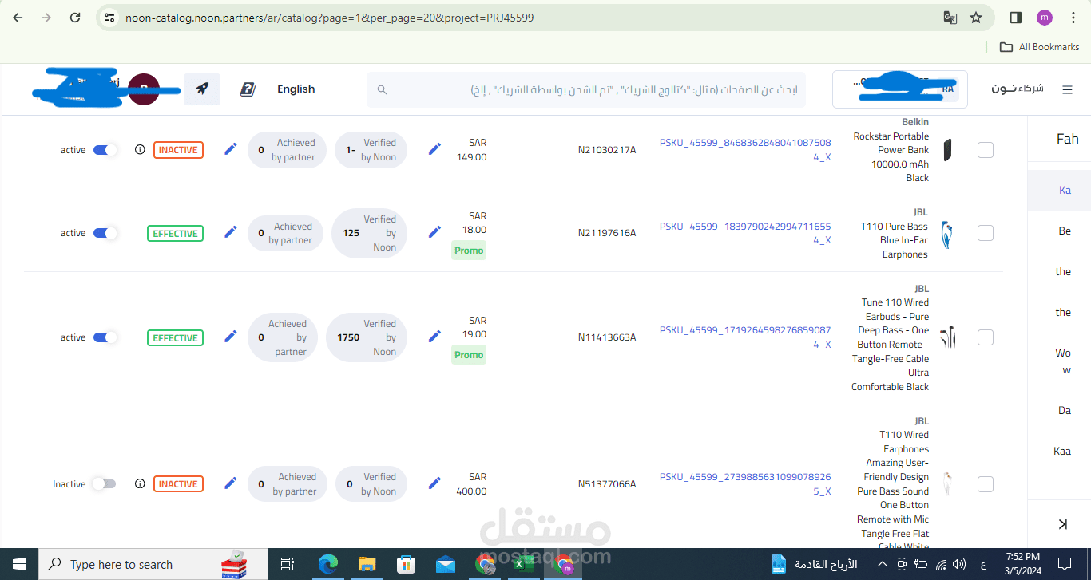The image size is (1091, 580).
Task: Open the Windows notification center
Action: pos(1065,565)
